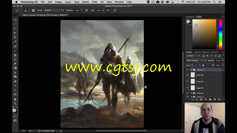Open the Flow slider dropdown
The image size is (237, 133).
coord(103,10)
